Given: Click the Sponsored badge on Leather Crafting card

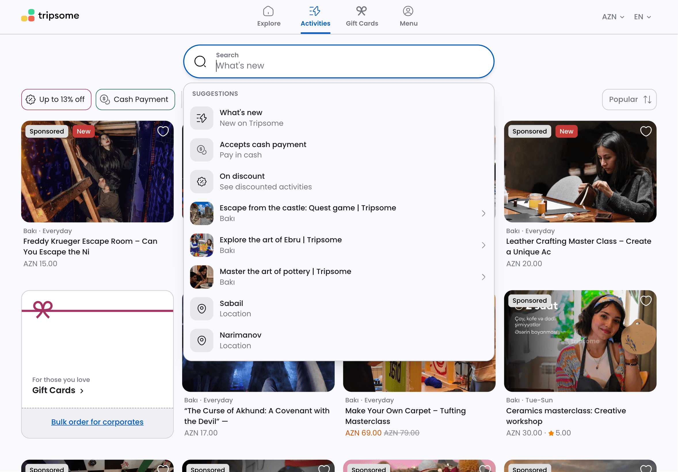Looking at the screenshot, I should 530,131.
